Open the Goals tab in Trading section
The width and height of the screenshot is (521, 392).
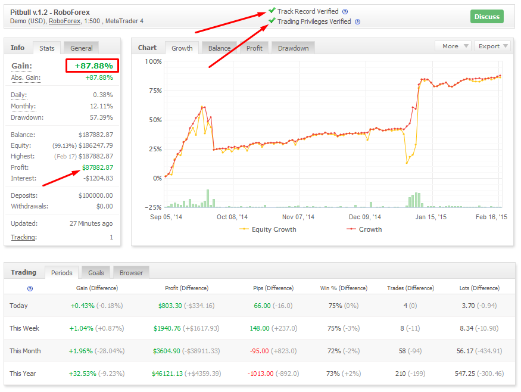click(96, 273)
